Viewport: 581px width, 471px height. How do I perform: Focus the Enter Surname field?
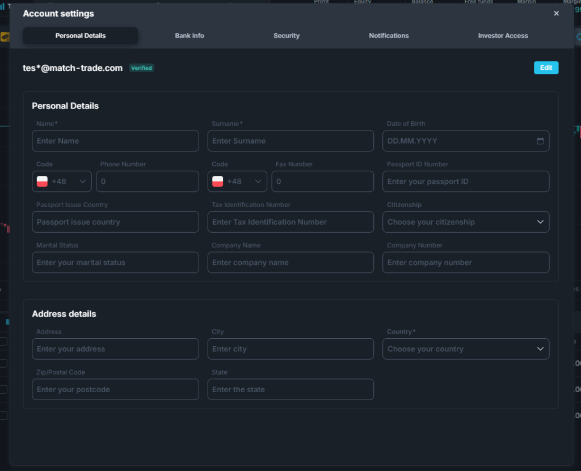(x=290, y=141)
